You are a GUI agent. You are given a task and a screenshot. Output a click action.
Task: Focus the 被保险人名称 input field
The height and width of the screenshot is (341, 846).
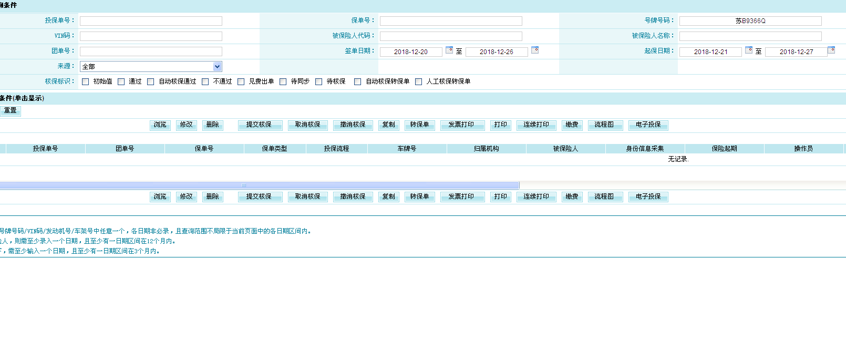point(750,36)
